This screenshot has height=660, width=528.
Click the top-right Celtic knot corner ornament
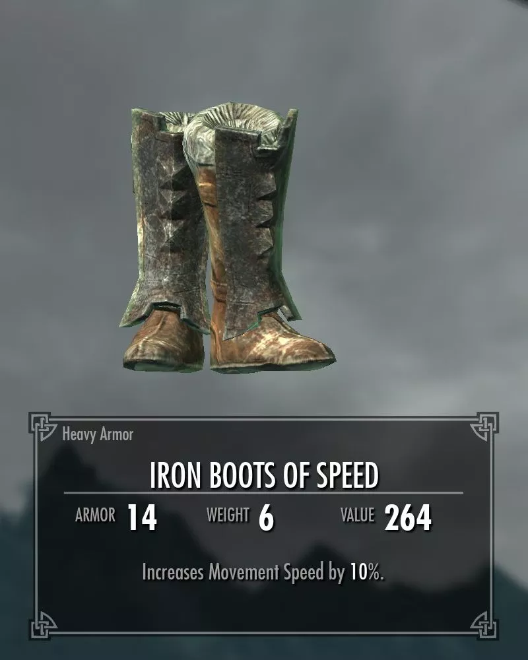tap(484, 427)
